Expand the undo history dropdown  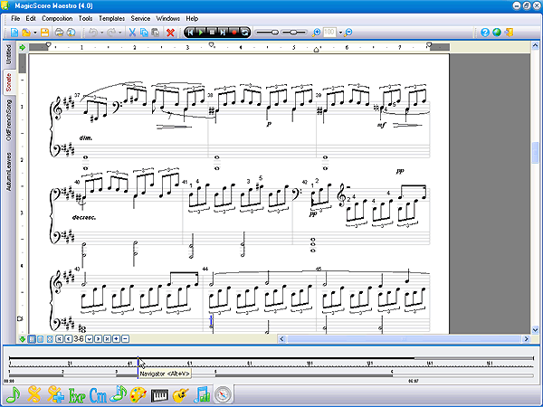101,33
